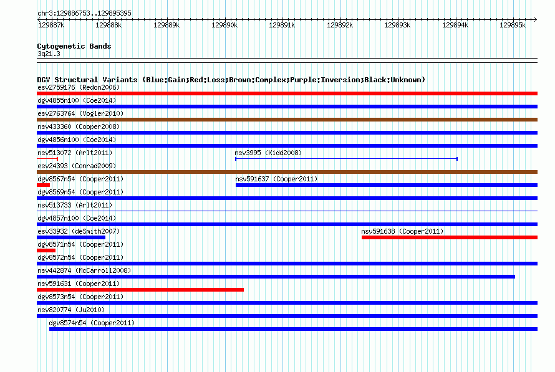Click the blue nsv591637 gain bar
555x372 pixels.
pyautogui.click(x=387, y=185)
